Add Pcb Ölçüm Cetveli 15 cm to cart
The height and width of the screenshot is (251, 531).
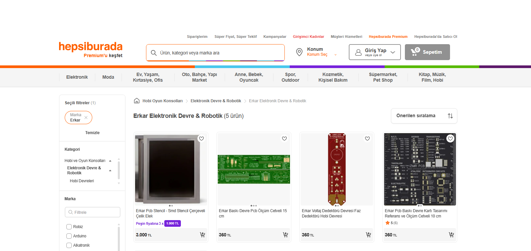click(285, 235)
